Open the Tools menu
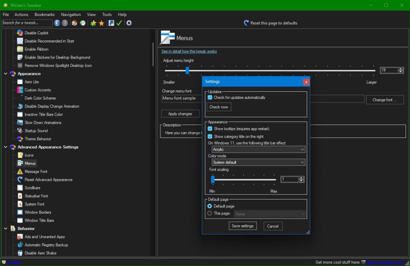This screenshot has width=410, height=266. click(107, 15)
